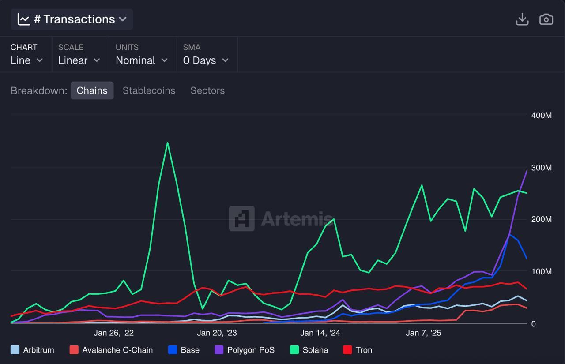The height and width of the screenshot is (364, 565).
Task: Hide the Base series in legend
Action: click(184, 350)
